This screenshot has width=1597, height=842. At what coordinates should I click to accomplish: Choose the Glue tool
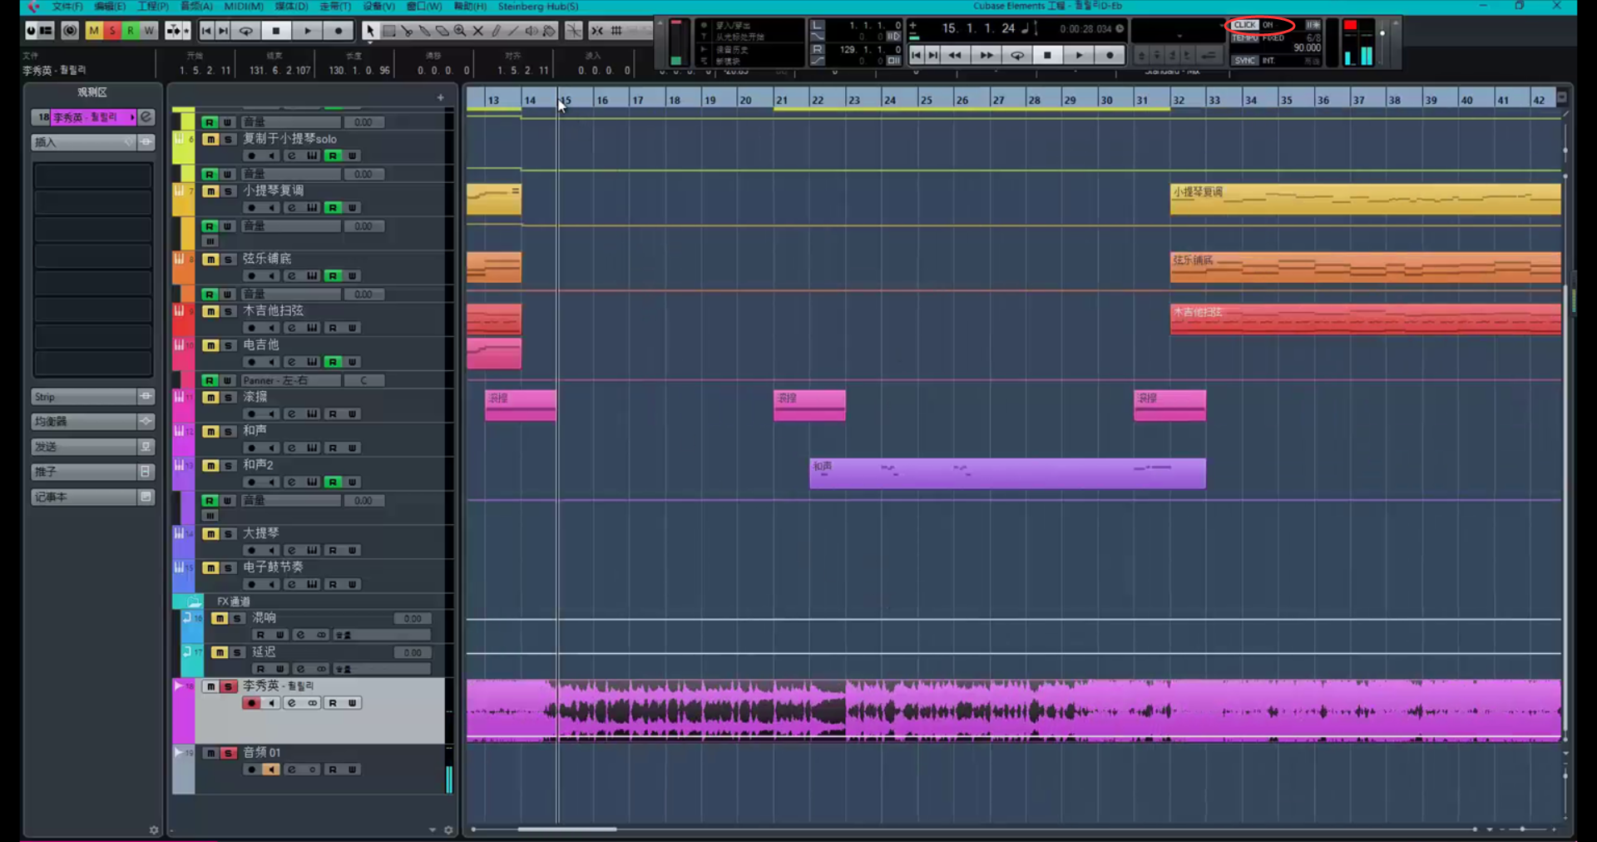(x=424, y=31)
